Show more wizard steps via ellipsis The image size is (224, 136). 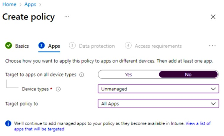pos(212,46)
